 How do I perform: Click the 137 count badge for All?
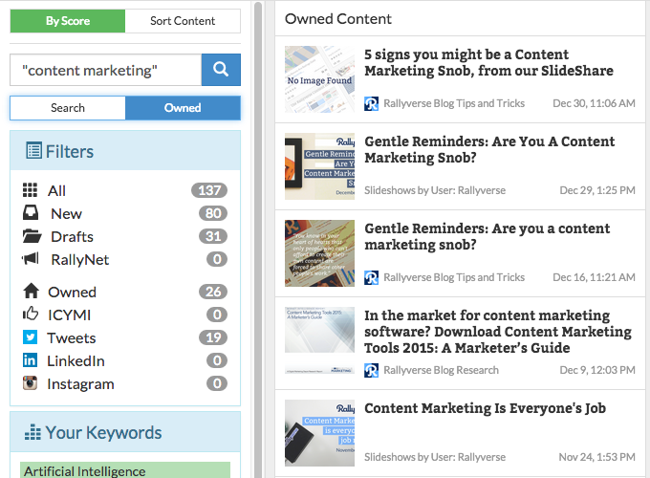(209, 190)
